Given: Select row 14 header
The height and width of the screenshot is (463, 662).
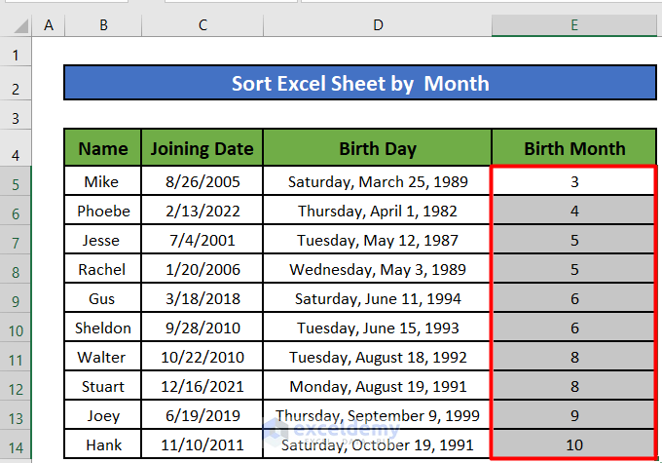Looking at the screenshot, I should (x=17, y=446).
